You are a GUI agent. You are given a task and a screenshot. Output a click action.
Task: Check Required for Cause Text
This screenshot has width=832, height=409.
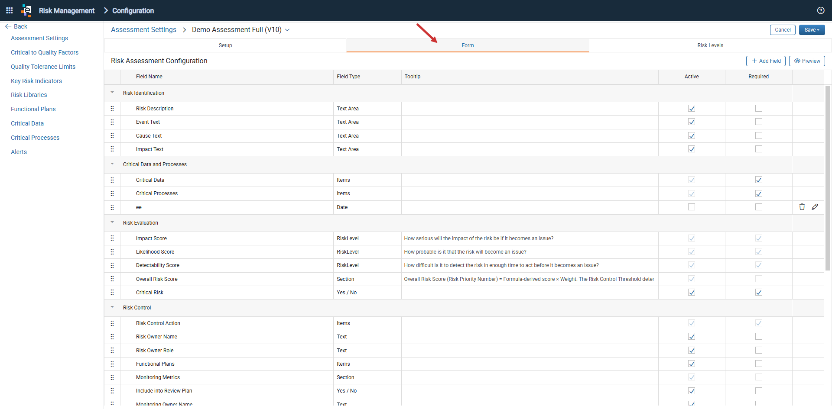click(759, 135)
